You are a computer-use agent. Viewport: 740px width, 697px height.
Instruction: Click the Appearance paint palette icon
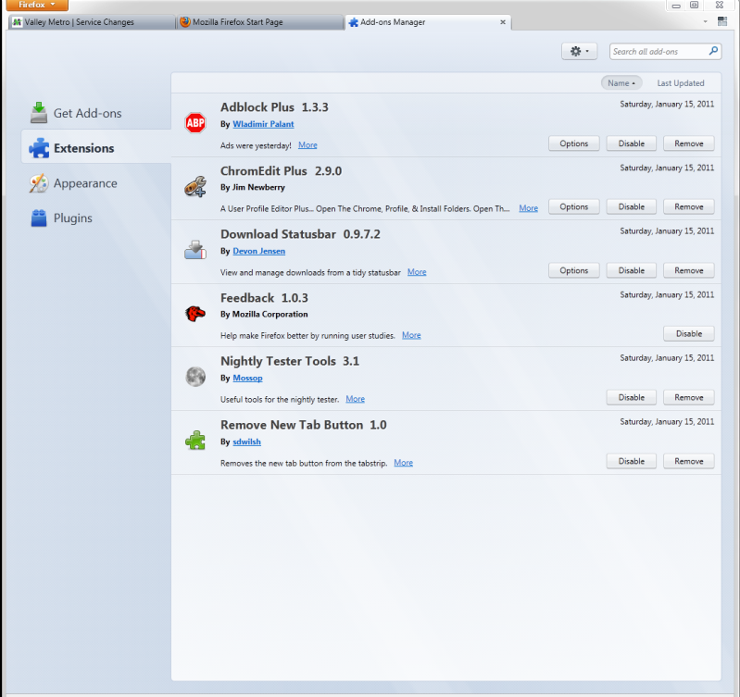pos(39,183)
